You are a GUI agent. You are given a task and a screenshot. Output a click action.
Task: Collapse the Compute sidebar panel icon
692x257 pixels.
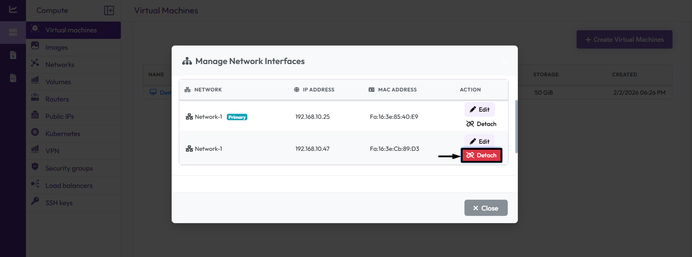click(x=109, y=10)
